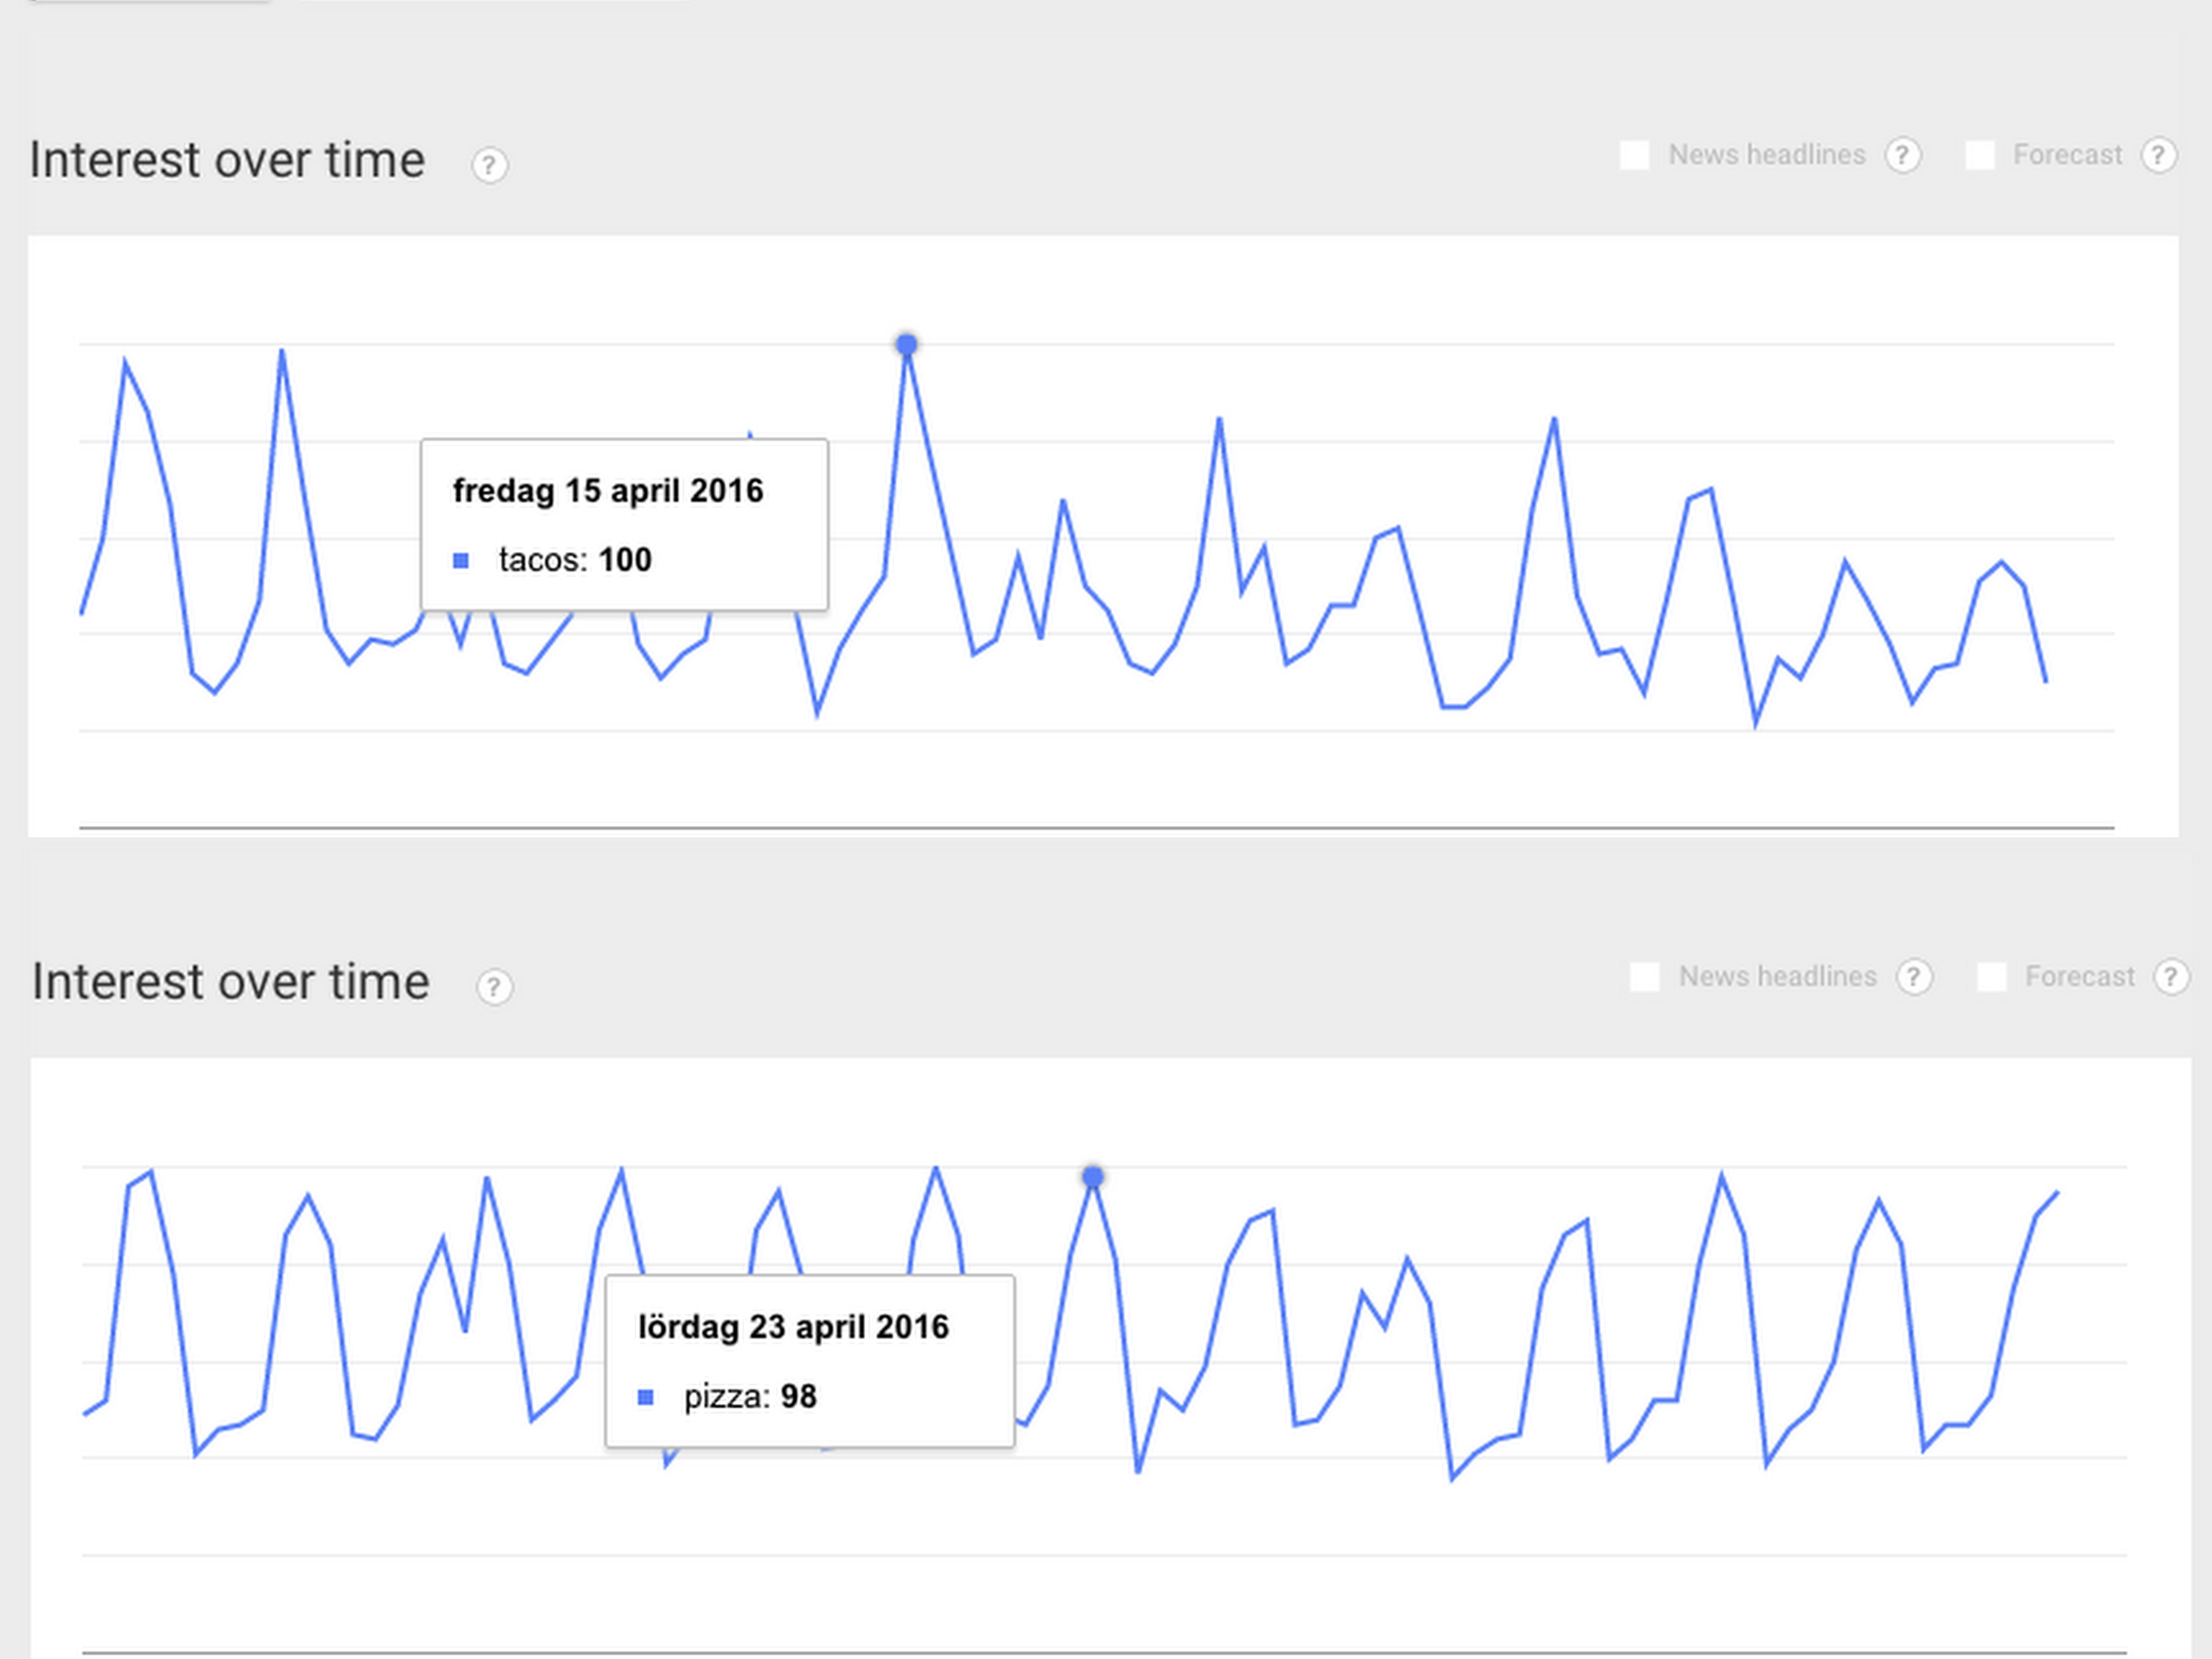Click Forecast label text above pizza chart
Image resolution: width=2212 pixels, height=1659 pixels.
(2079, 977)
